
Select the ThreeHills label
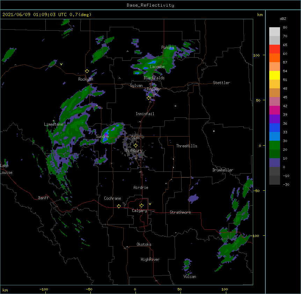point(186,146)
